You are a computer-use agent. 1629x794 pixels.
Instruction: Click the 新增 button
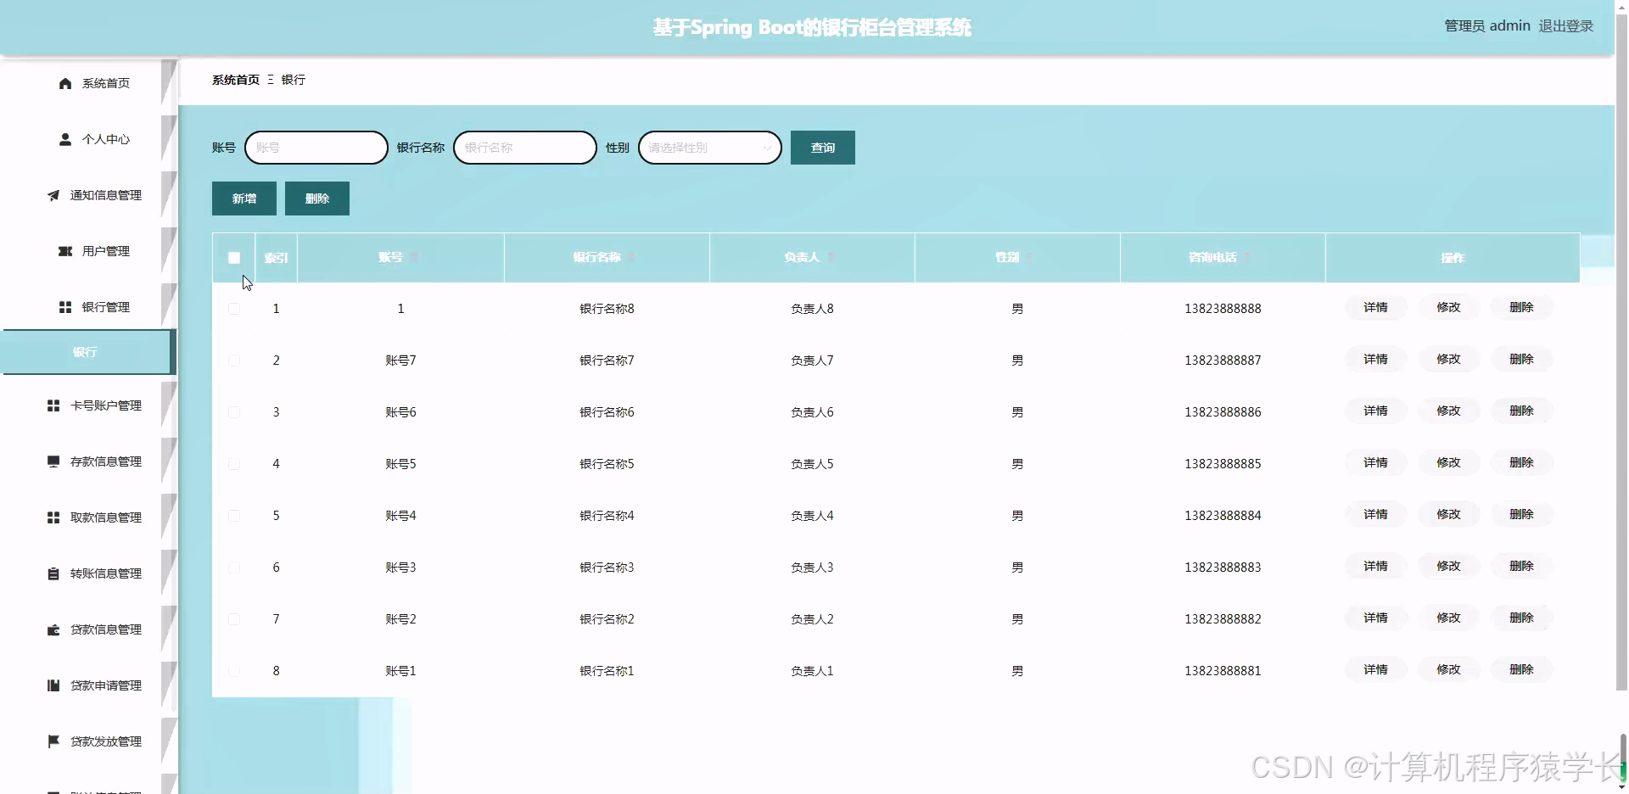point(244,198)
